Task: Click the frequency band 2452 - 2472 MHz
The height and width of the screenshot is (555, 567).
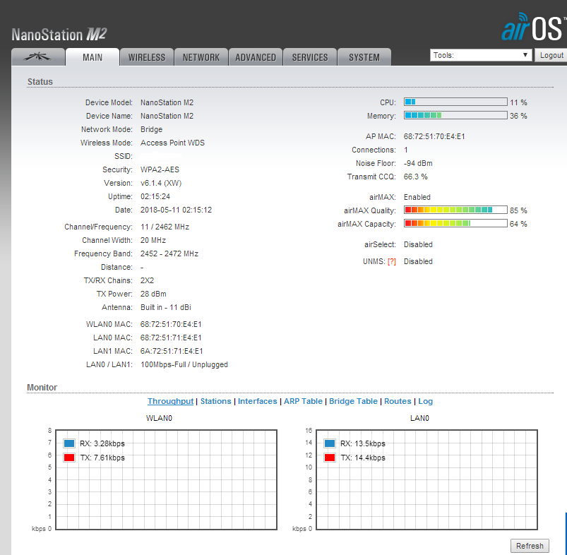Action: pos(169,253)
